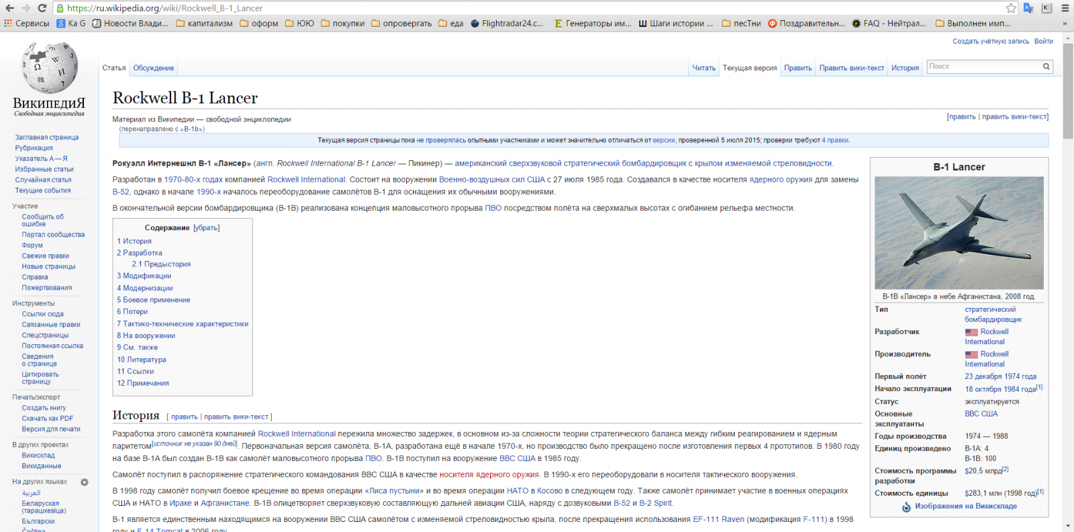Open the Google Translate extension icon
1074x532 pixels.
click(1028, 8)
